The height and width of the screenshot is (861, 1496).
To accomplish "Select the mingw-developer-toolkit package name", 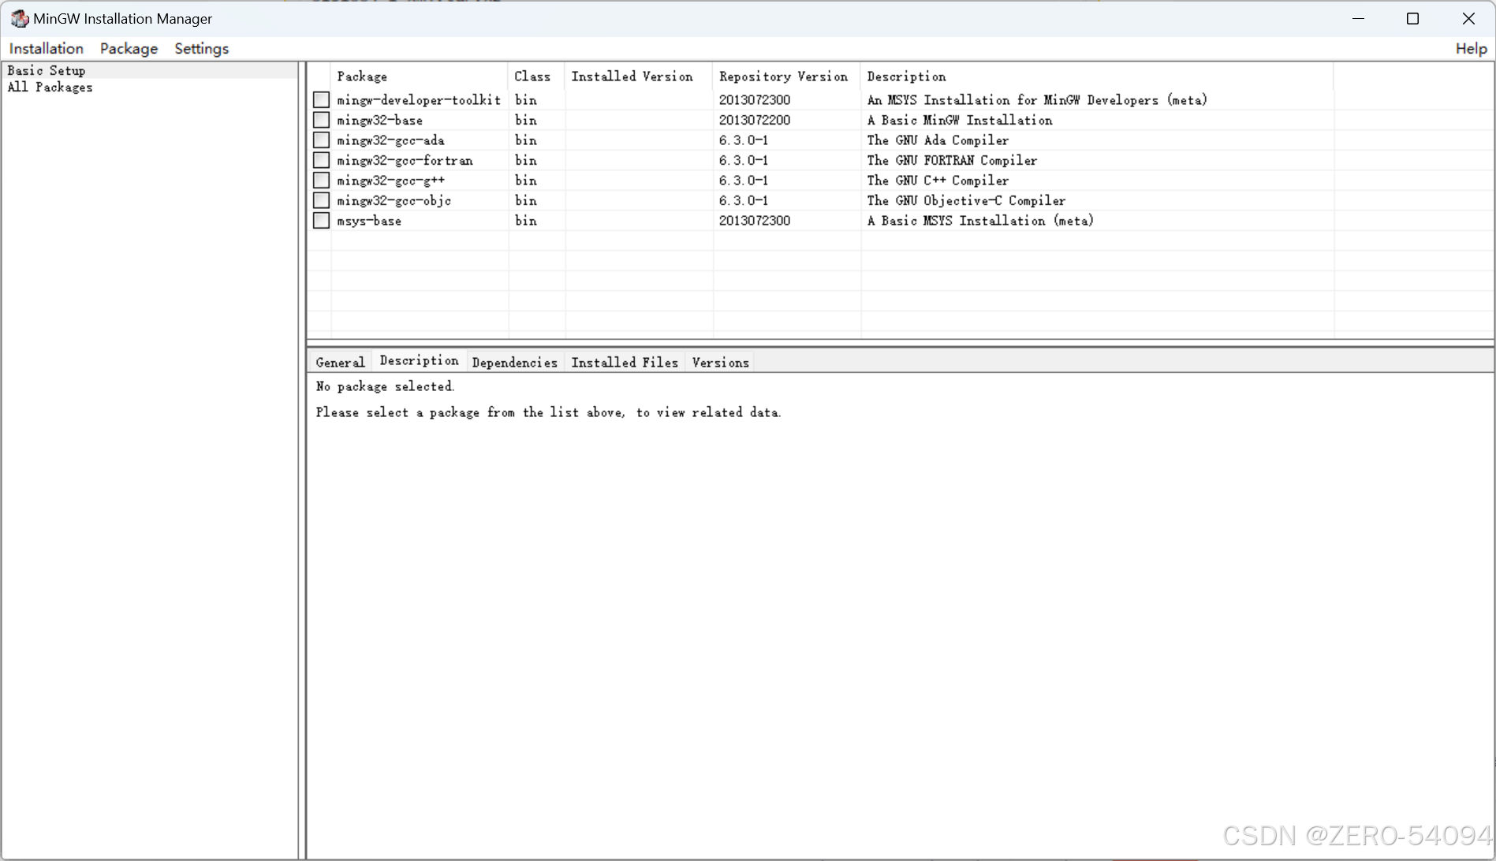I will tap(419, 99).
